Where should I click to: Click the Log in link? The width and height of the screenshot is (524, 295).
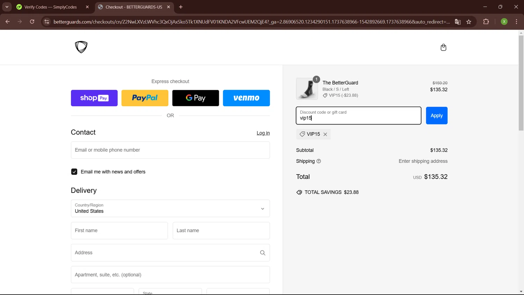pos(263,133)
